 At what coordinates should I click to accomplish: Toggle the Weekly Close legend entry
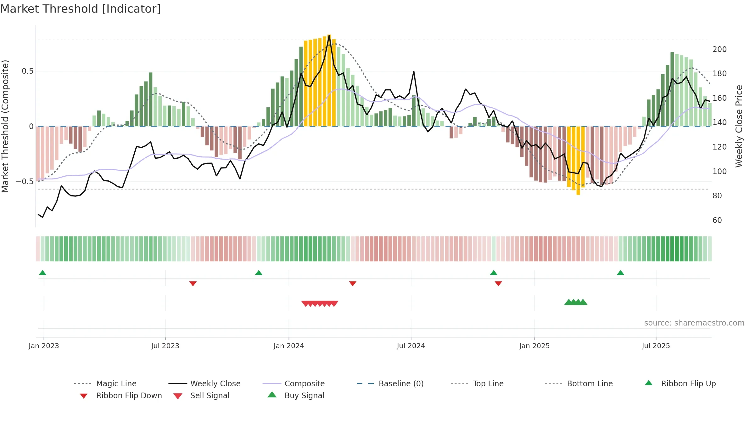point(204,383)
